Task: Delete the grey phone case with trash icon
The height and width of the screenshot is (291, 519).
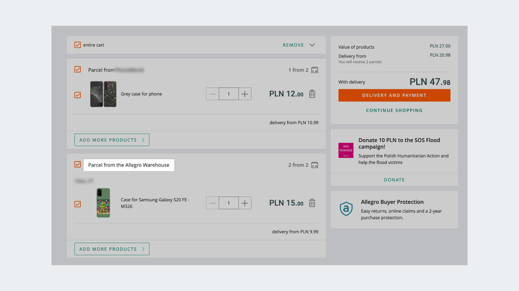Action: (312, 94)
